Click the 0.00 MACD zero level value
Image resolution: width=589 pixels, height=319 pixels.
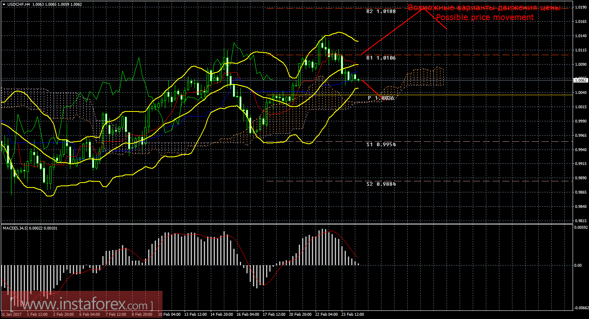pos(578,265)
